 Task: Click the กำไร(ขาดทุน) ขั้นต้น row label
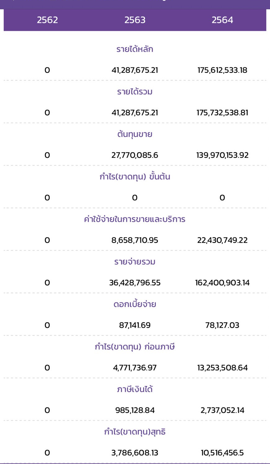135,177
